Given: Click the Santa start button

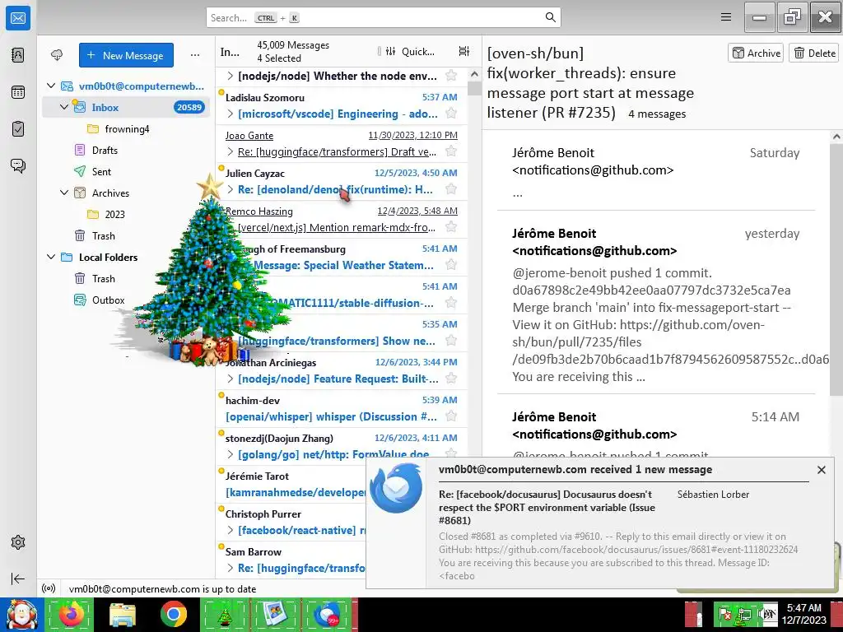Looking at the screenshot, I should coord(21,614).
